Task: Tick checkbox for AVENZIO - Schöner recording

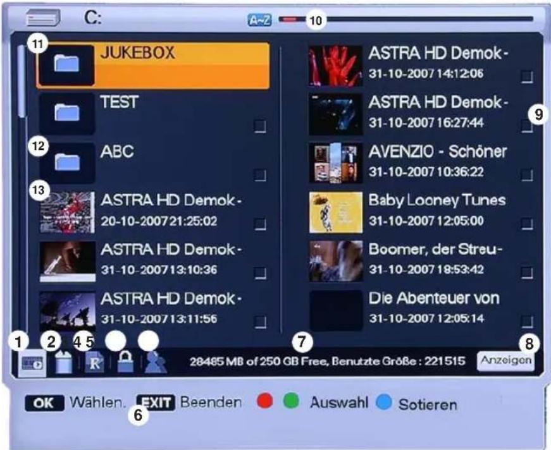Action: [x=527, y=175]
